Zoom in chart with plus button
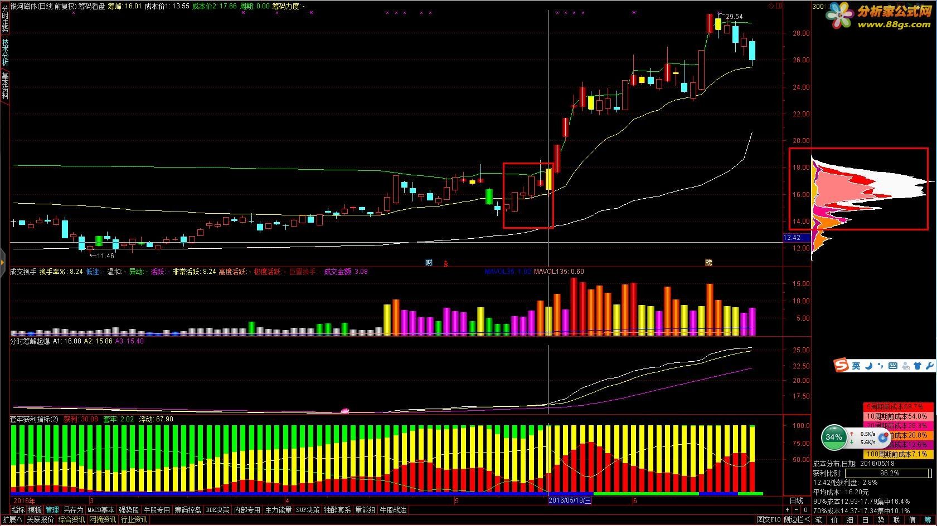Screen dimensions: 937x526 [x=788, y=510]
